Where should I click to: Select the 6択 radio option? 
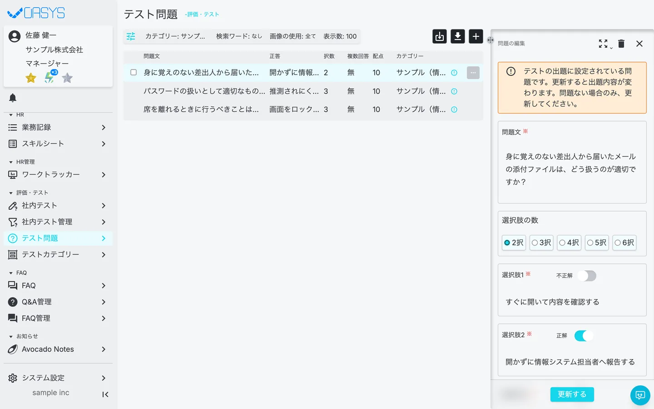[624, 243]
